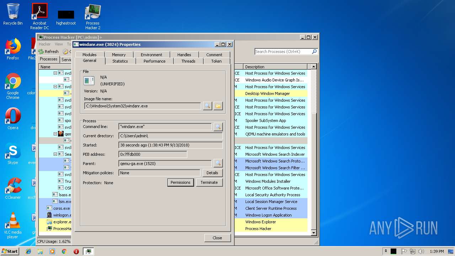
Task: Click volume speaker icon in tray
Action: (x=421, y=251)
